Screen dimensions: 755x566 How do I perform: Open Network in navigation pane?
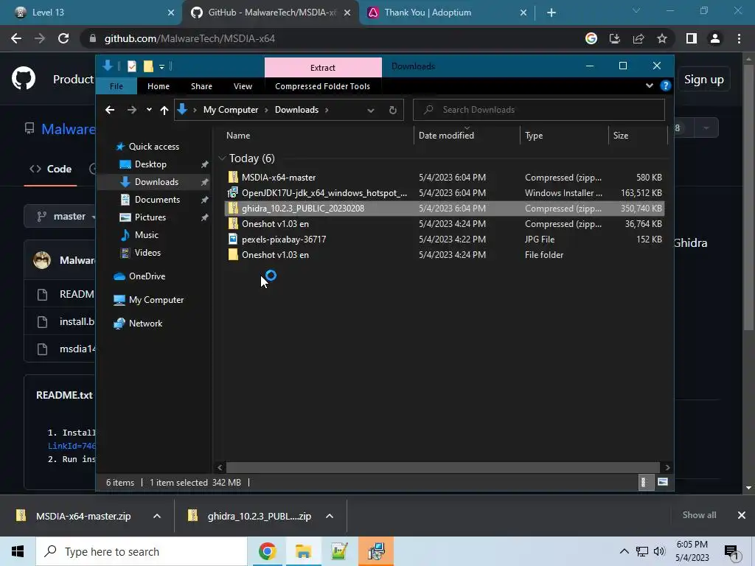point(145,324)
